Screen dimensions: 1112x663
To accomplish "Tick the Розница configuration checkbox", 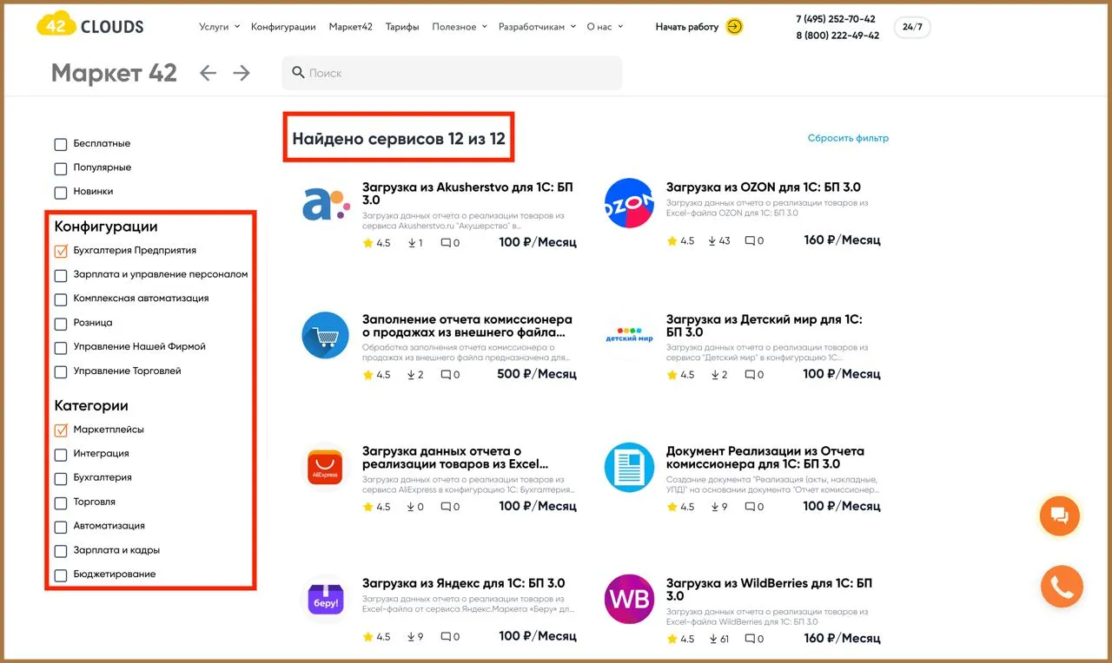I will point(61,324).
